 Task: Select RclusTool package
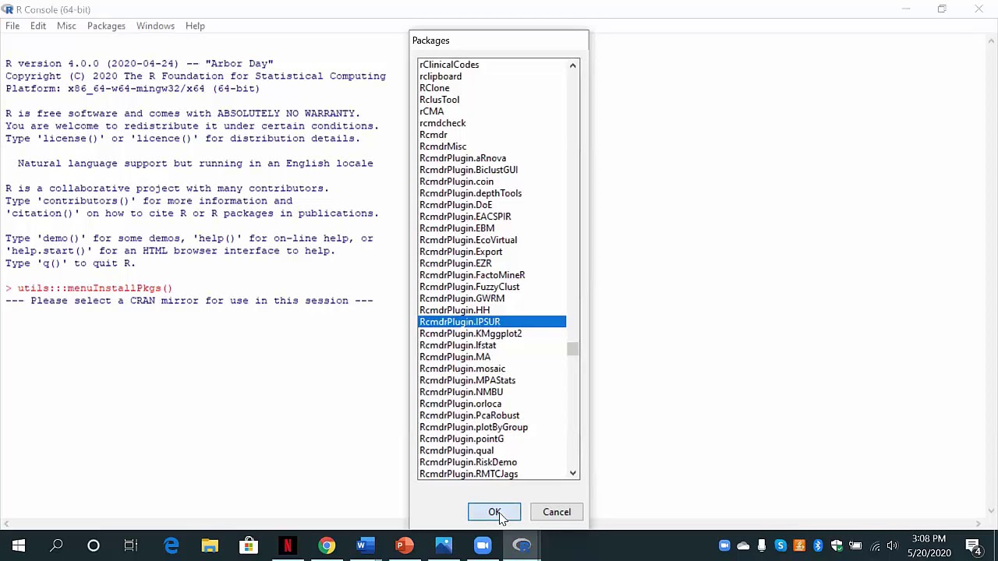coord(492,100)
